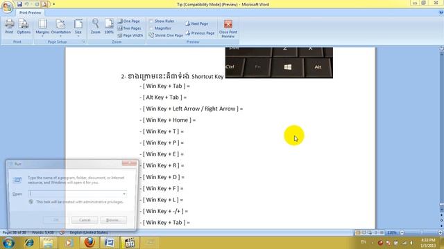Expand the Open combo box arrow in Run dialog
Image resolution: width=444 pixels, height=249 pixels.
click(124, 194)
